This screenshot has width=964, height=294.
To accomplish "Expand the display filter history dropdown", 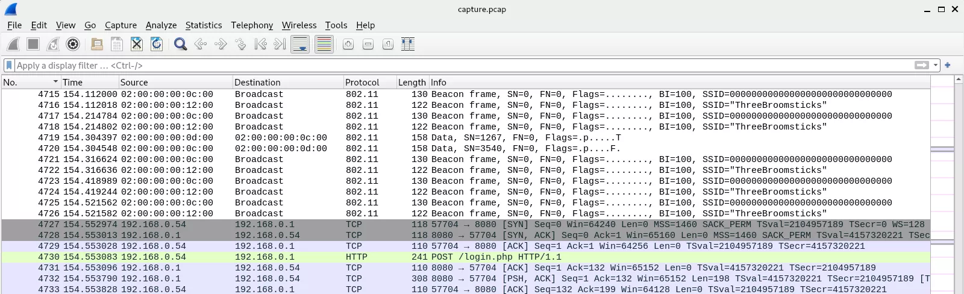I will pos(936,65).
